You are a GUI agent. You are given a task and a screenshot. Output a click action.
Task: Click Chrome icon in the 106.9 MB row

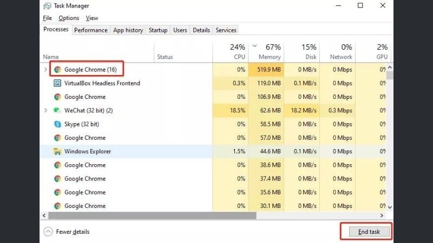(x=57, y=97)
